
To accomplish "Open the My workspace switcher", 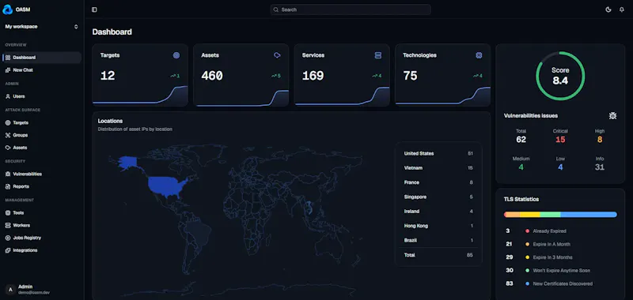I will pyautogui.click(x=41, y=27).
